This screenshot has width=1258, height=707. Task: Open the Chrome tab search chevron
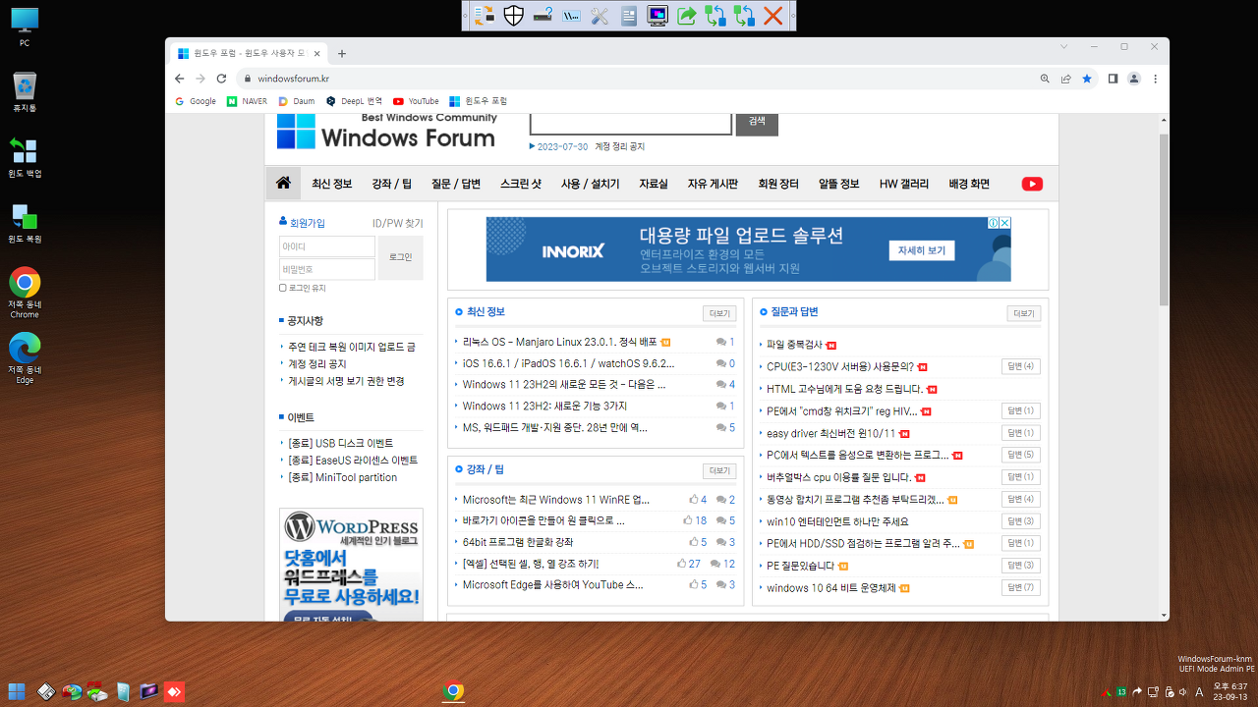click(1063, 46)
